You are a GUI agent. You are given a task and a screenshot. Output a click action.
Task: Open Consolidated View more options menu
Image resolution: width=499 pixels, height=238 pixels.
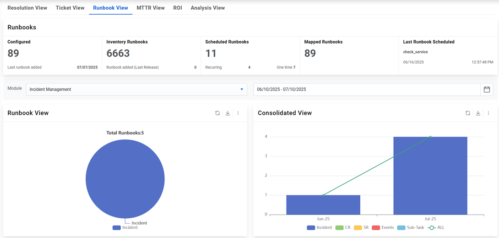click(x=488, y=113)
